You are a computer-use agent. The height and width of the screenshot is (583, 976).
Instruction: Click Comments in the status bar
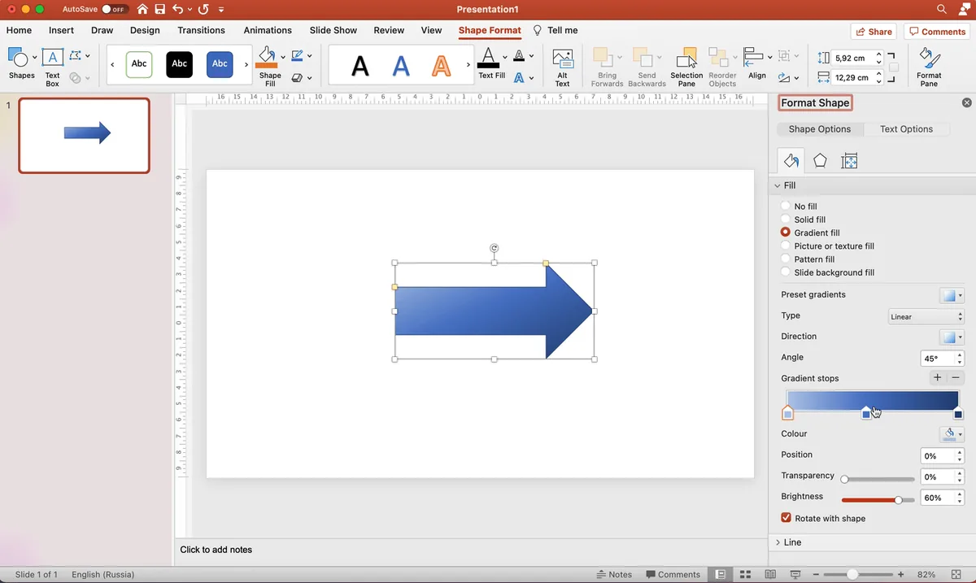[x=673, y=574]
